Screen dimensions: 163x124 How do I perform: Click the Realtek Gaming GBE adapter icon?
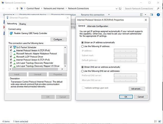tap(11, 33)
